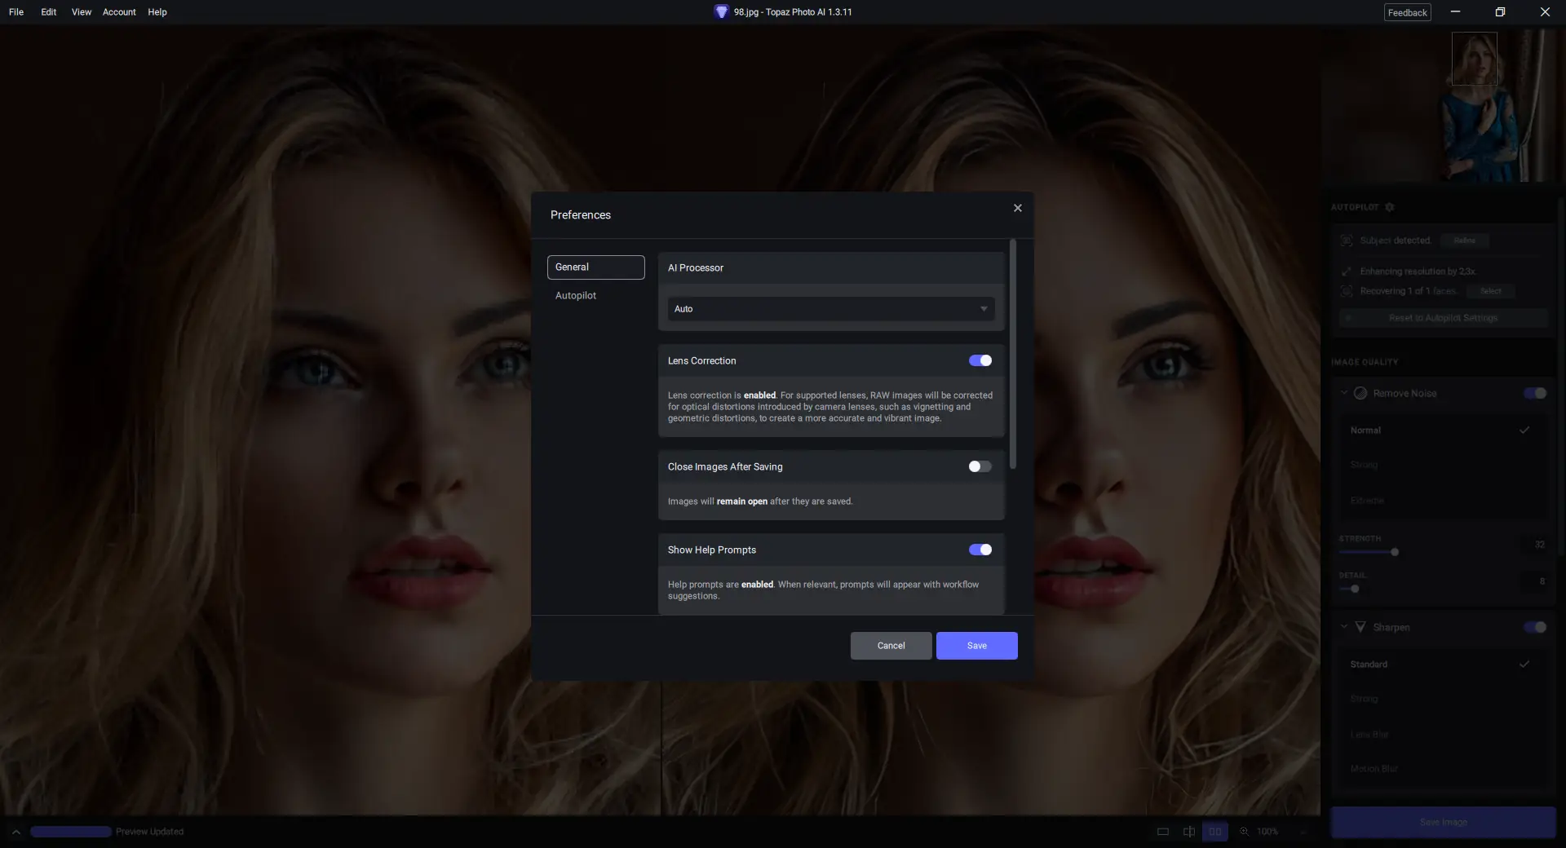Click the Preview Updated status text

click(150, 832)
